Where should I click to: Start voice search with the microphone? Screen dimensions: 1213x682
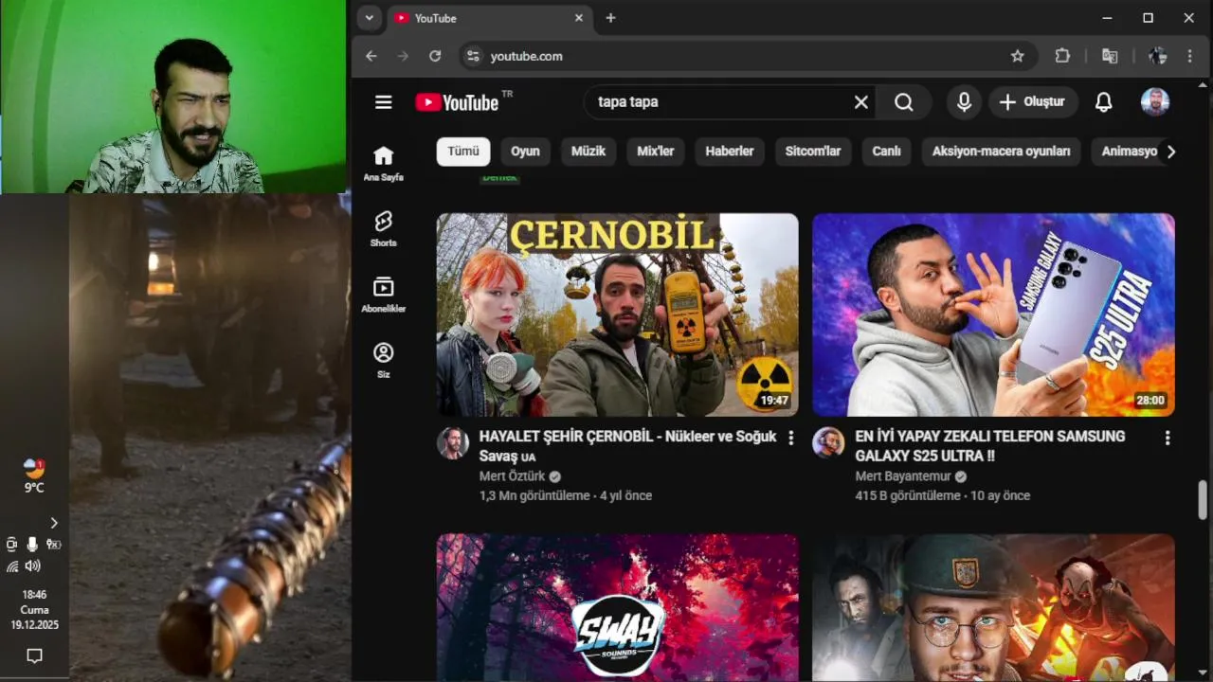point(964,102)
